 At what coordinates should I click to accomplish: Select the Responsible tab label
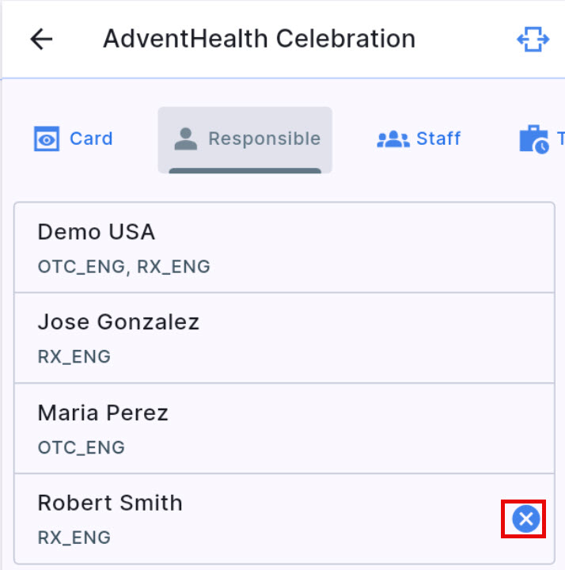(x=264, y=139)
